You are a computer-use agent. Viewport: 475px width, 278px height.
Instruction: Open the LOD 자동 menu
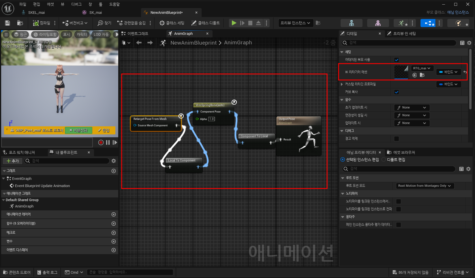[x=101, y=35]
